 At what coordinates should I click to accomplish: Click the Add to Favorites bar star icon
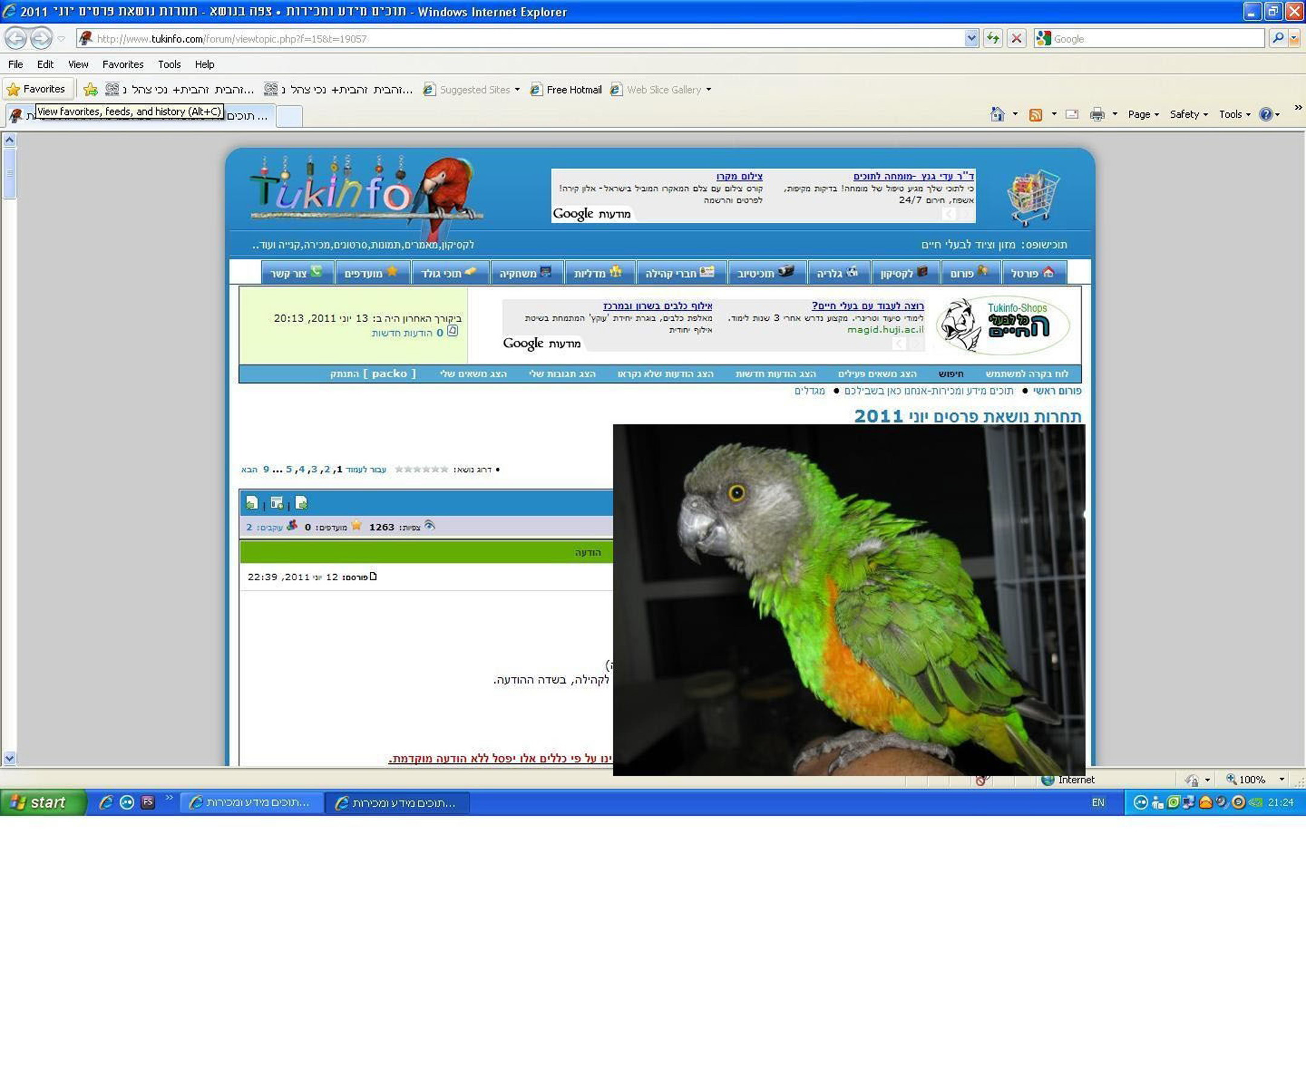(91, 89)
